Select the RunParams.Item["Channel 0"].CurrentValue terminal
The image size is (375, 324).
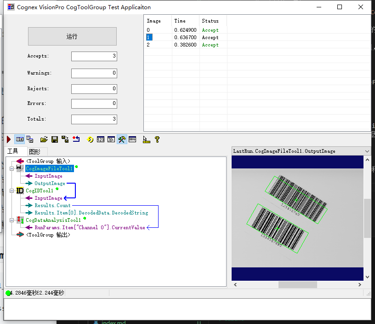(90, 227)
